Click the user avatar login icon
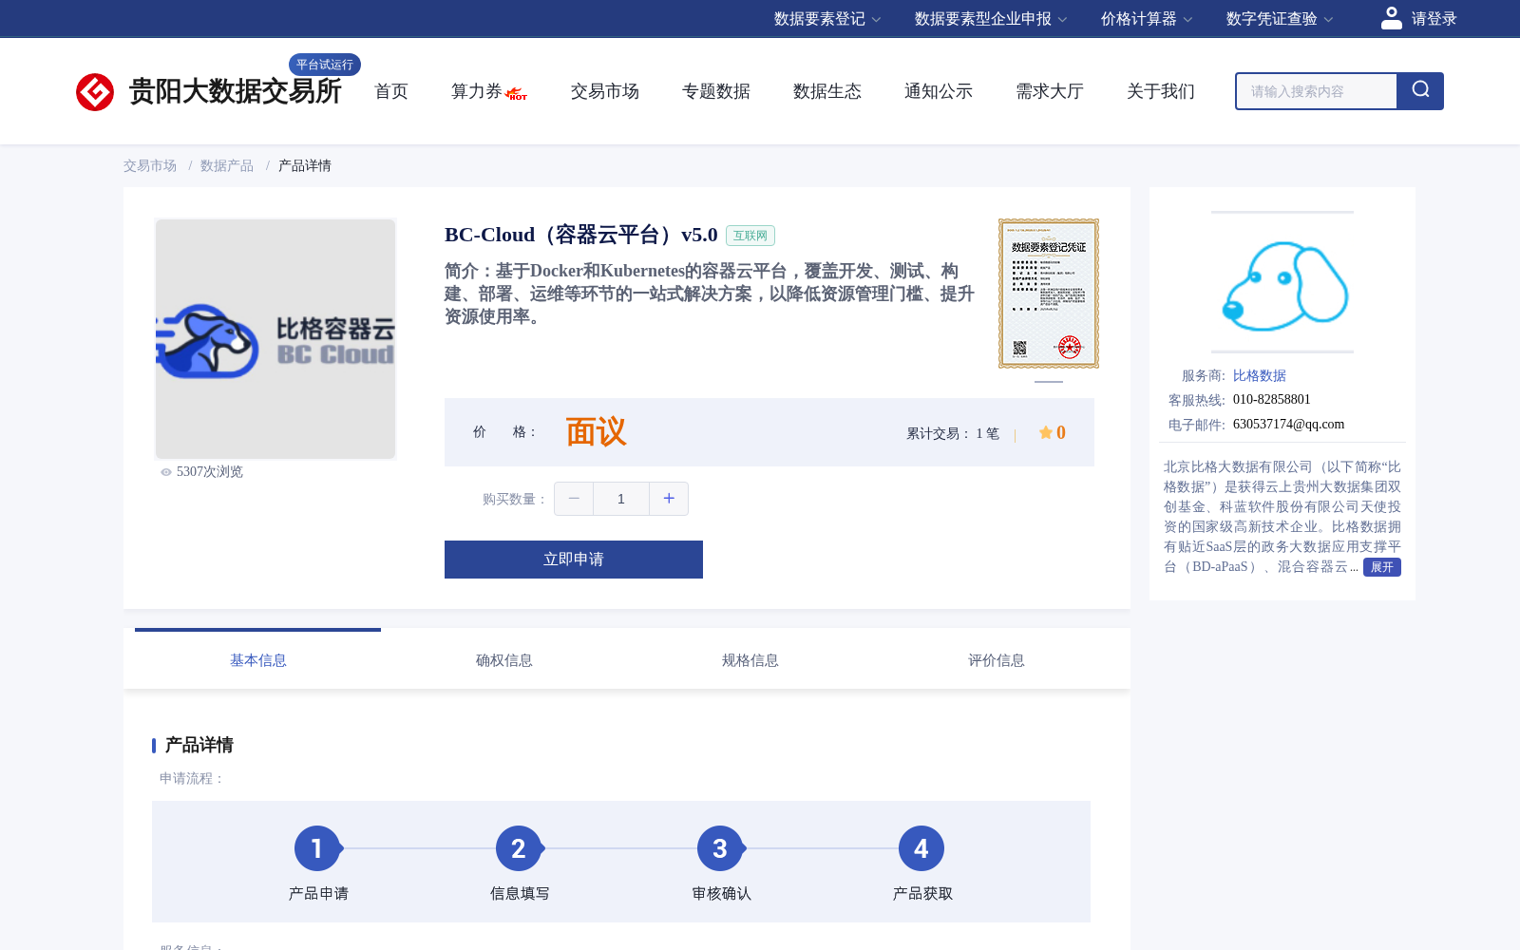Screen dimensions: 1520x950 click(1392, 18)
